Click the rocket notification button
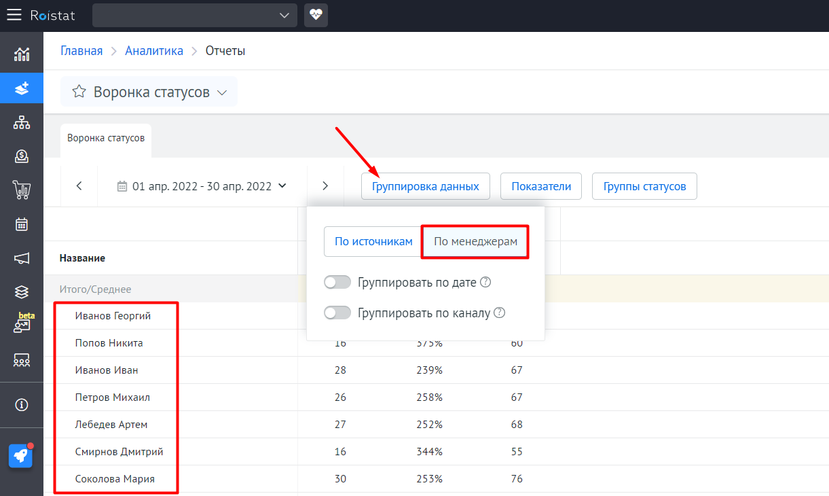This screenshot has height=496, width=829. (21, 456)
